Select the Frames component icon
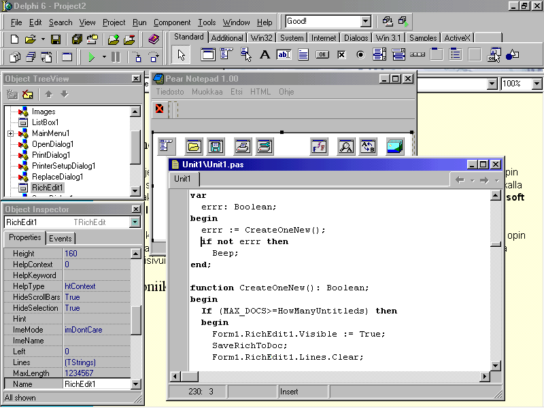The height and width of the screenshot is (408, 544). coord(208,54)
